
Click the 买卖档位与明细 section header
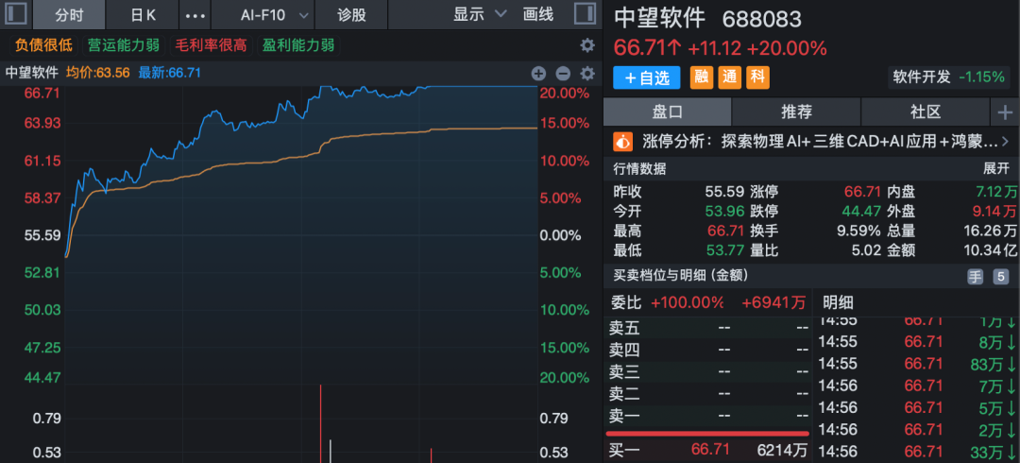pyautogui.click(x=680, y=276)
